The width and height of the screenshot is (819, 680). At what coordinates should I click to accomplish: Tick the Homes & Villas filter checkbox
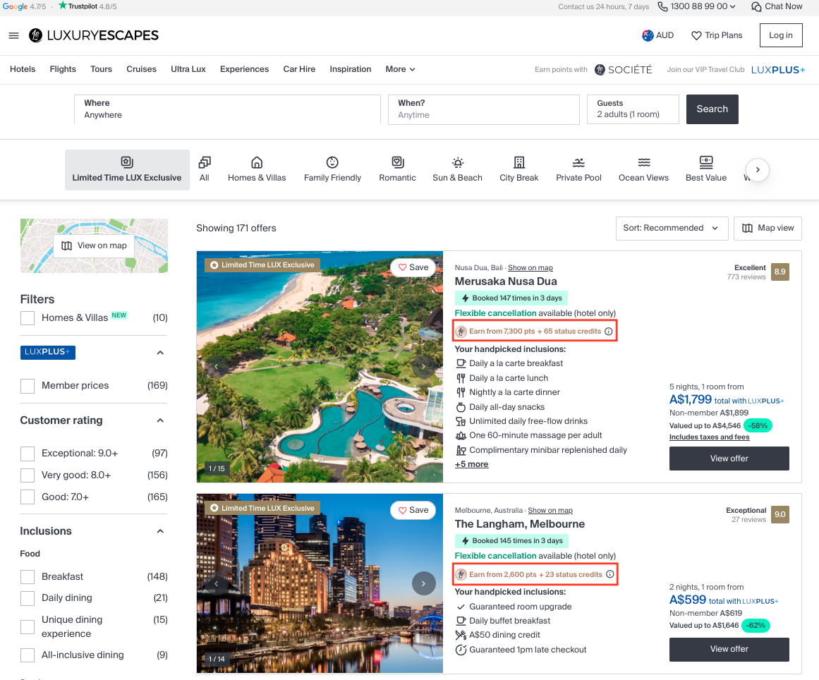coord(28,318)
